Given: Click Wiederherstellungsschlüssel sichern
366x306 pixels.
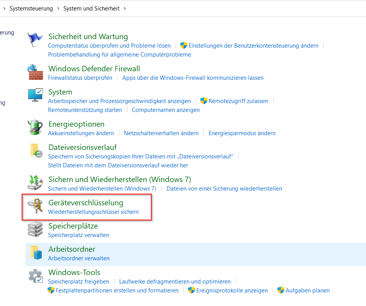Looking at the screenshot, I should 93,212.
